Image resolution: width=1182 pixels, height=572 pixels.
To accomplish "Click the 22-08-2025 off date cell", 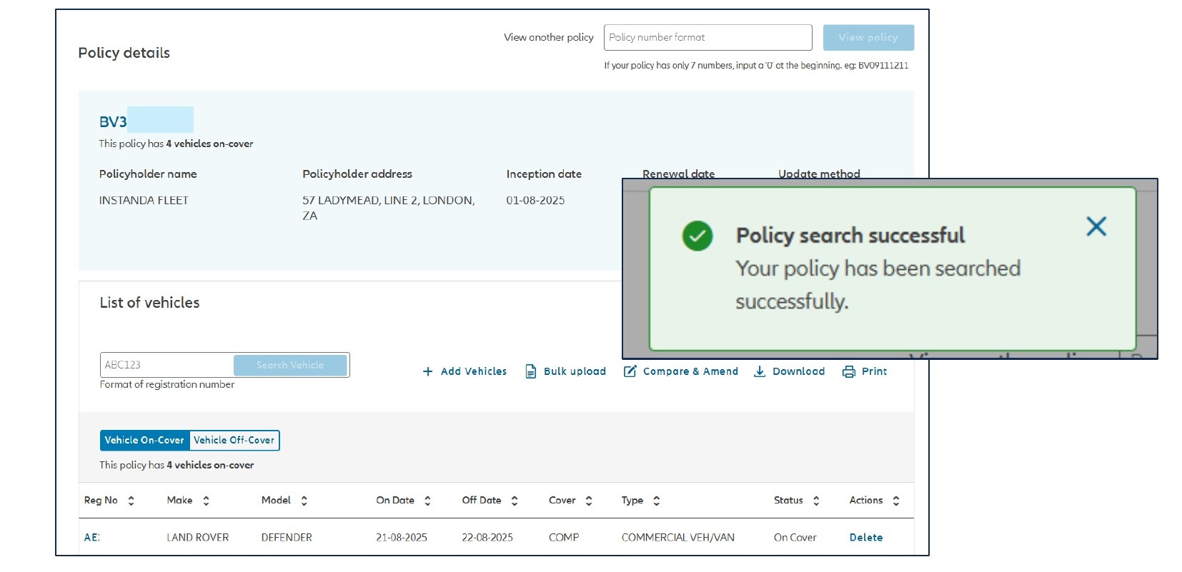I will tap(487, 538).
